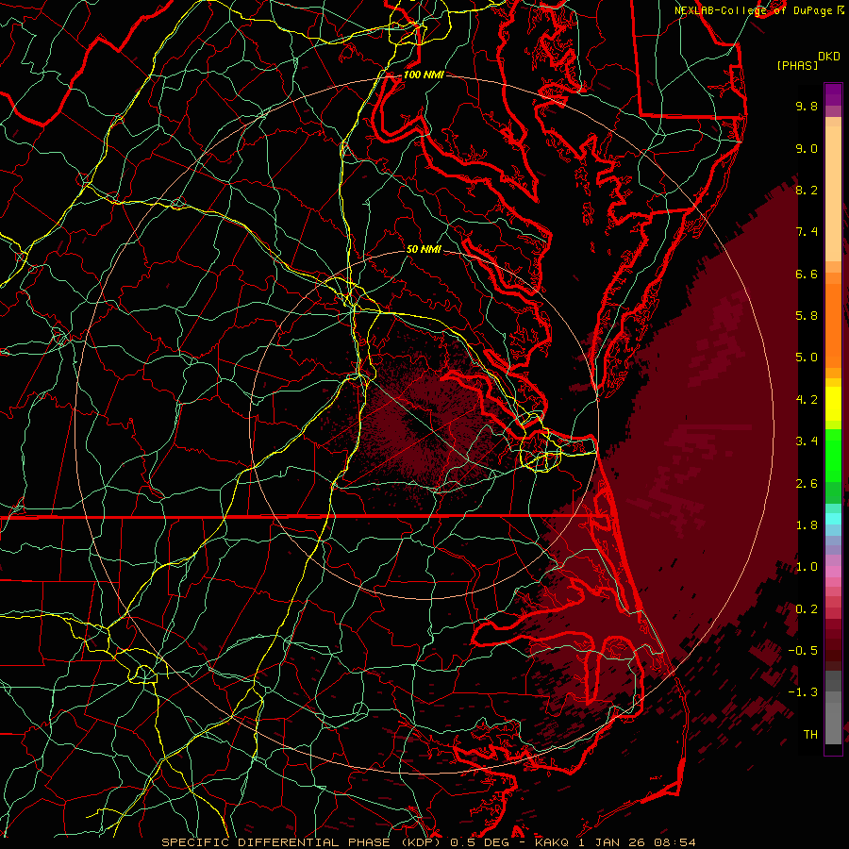Click the 8.2 value on the scale
This screenshot has width=849, height=849.
(x=807, y=190)
